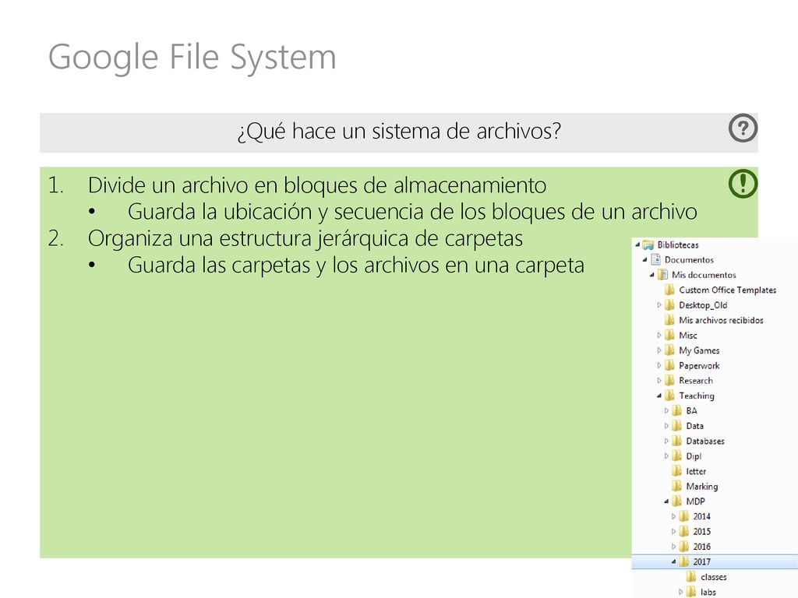
Task: Select the Data folder name
Action: coord(694,426)
